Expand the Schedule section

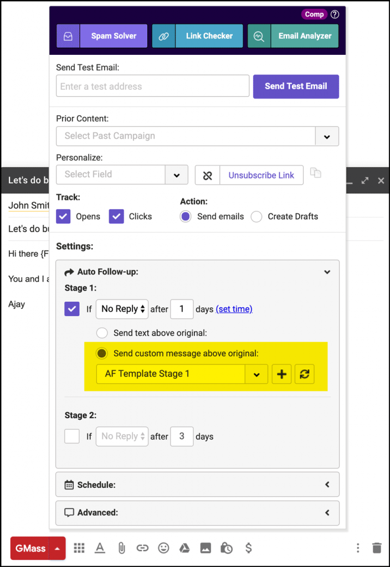tap(197, 484)
